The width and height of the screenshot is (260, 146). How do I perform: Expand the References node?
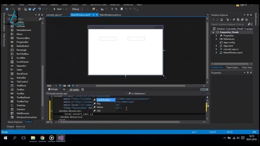pyautogui.click(x=217, y=39)
